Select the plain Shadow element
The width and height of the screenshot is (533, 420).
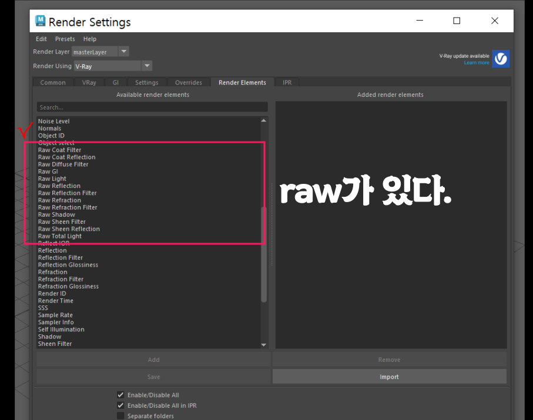click(49, 337)
